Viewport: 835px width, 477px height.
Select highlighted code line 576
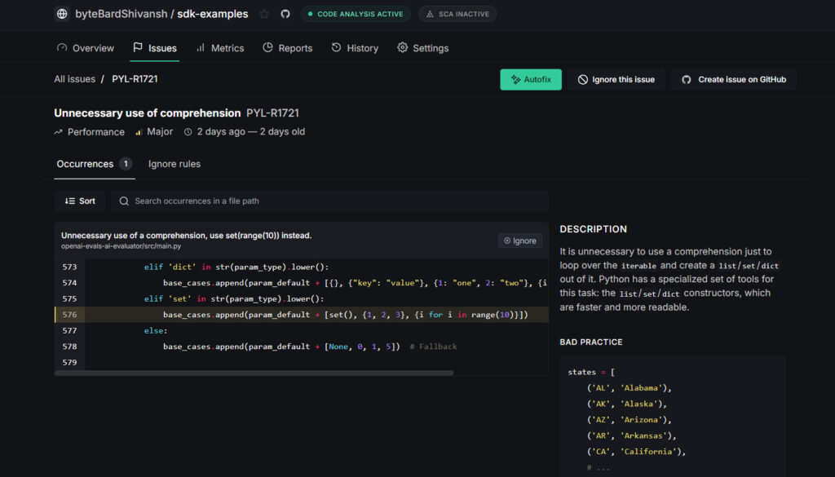coord(342,315)
